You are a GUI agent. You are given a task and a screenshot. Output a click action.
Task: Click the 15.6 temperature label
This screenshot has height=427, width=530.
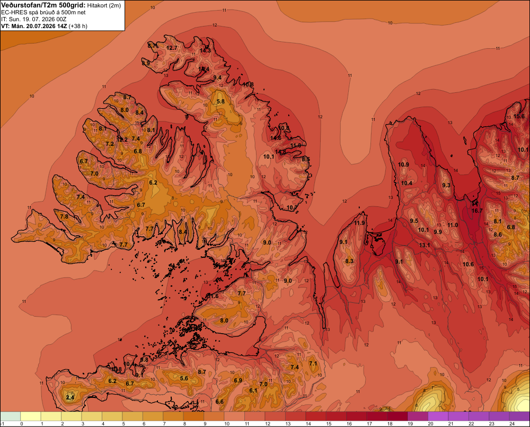519,116
